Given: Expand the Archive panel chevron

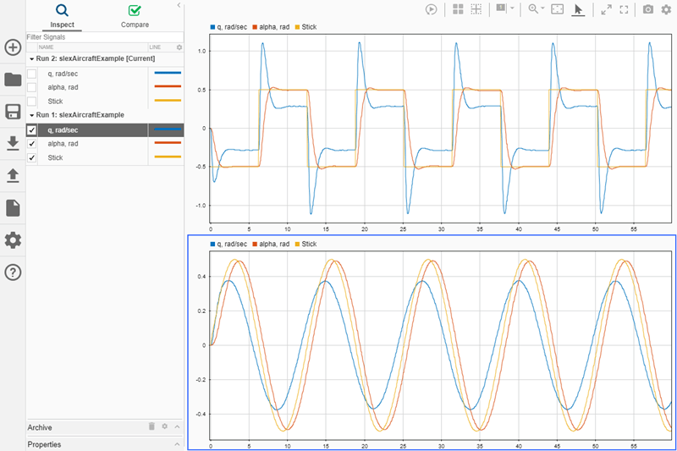Looking at the screenshot, I should (177, 426).
